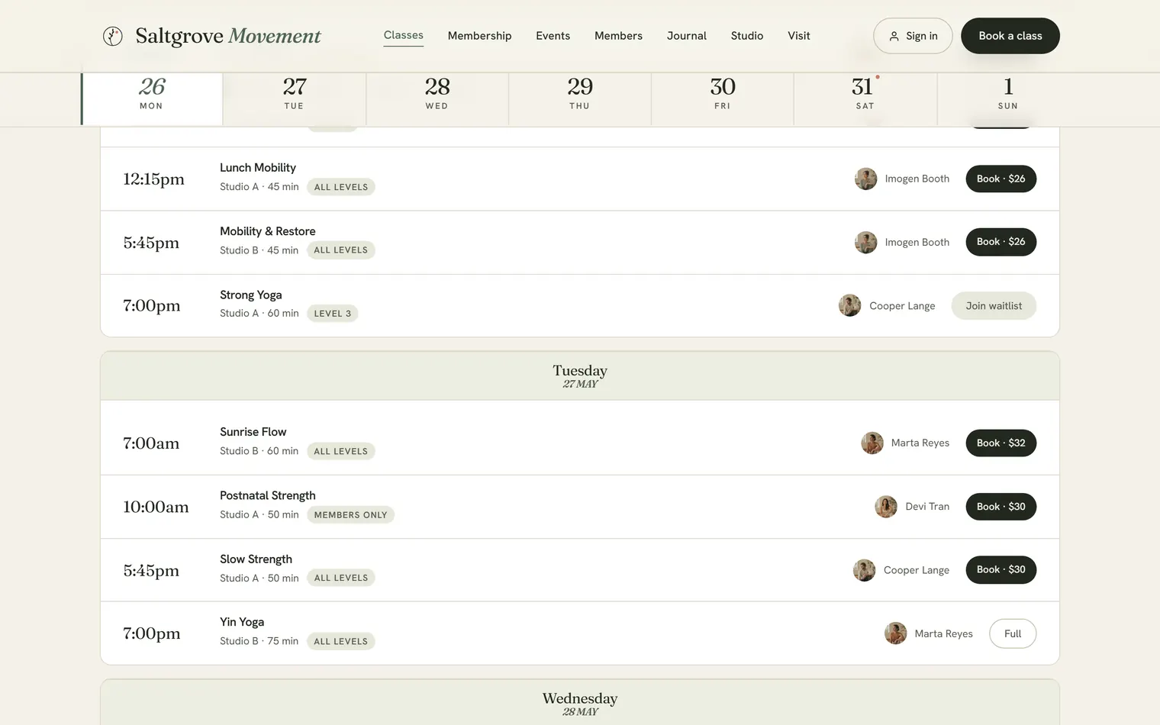Open the Visit nav link

click(798, 36)
